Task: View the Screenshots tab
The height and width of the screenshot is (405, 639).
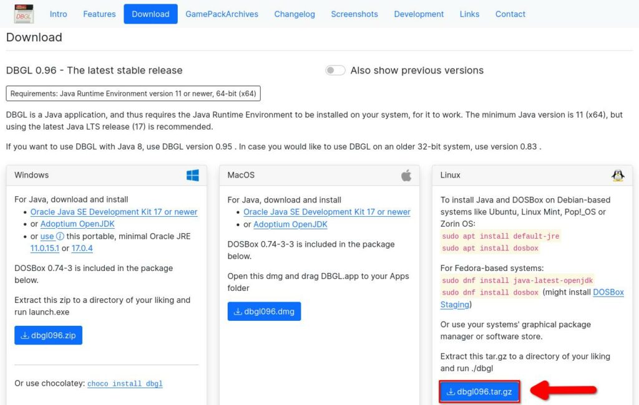Action: pos(354,14)
